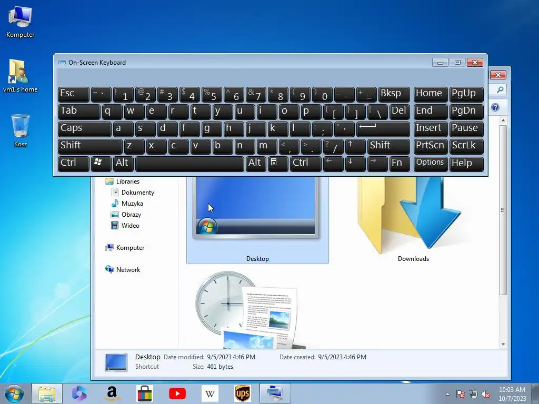Screen dimensions: 539x404
Task: Click Explorer scrollbar up arrow
Action: (503, 120)
